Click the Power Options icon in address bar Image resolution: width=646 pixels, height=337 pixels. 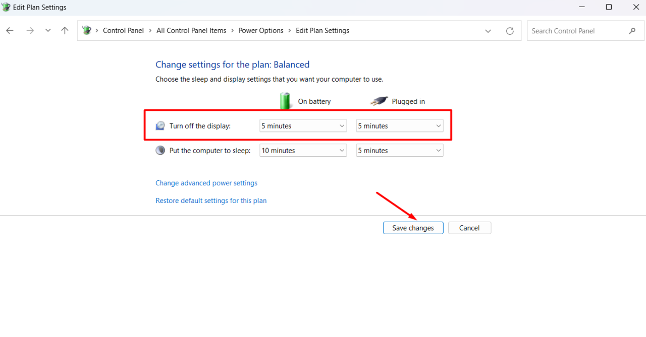point(87,30)
